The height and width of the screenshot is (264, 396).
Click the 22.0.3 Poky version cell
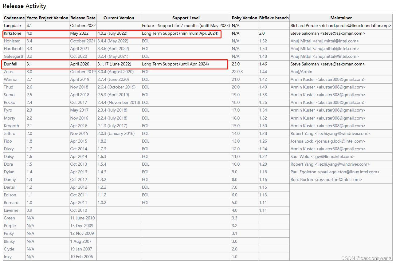coord(245,72)
